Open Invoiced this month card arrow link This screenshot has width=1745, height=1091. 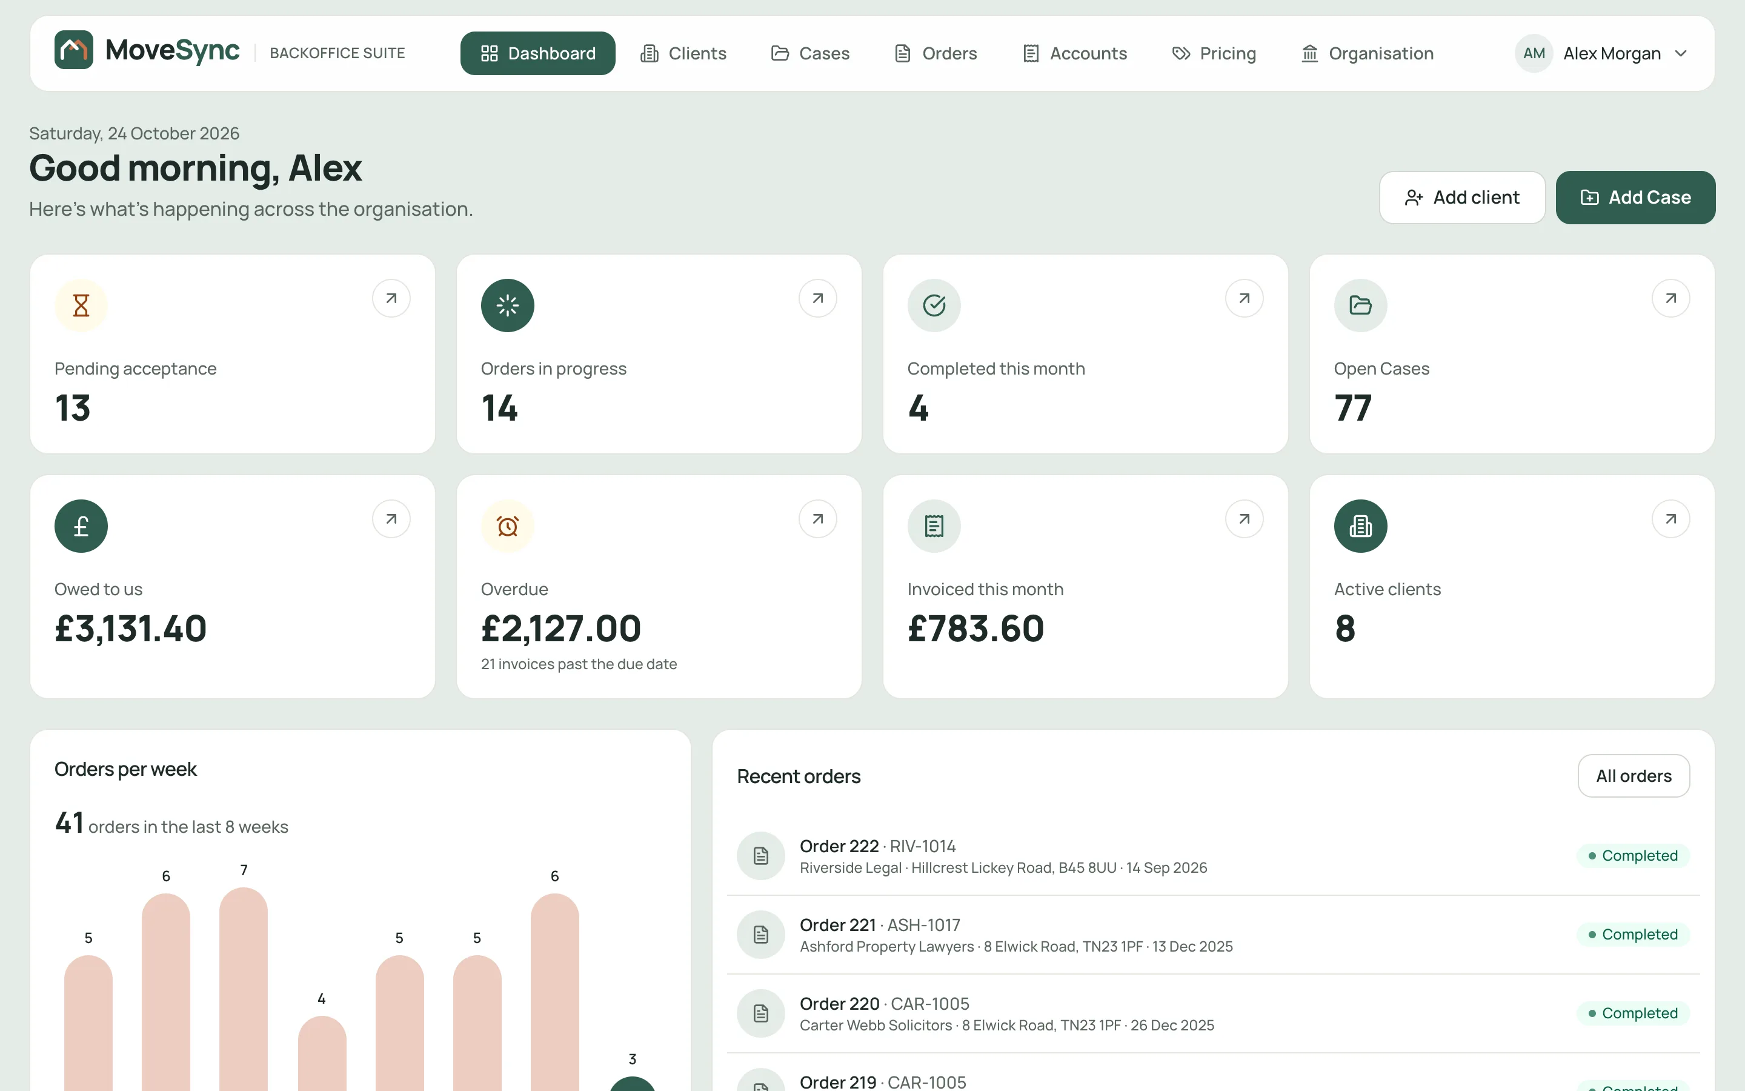[x=1245, y=519]
